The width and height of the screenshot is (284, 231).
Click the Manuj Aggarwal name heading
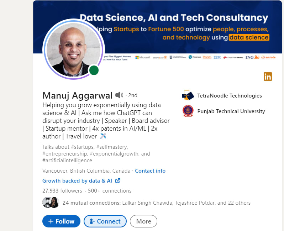pyautogui.click(x=77, y=95)
